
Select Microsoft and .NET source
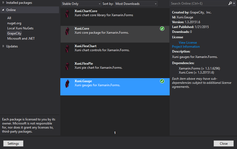coord(21,39)
